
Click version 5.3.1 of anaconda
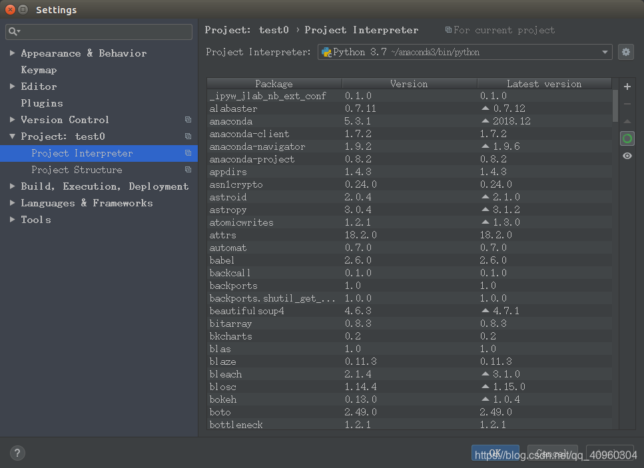coord(358,121)
